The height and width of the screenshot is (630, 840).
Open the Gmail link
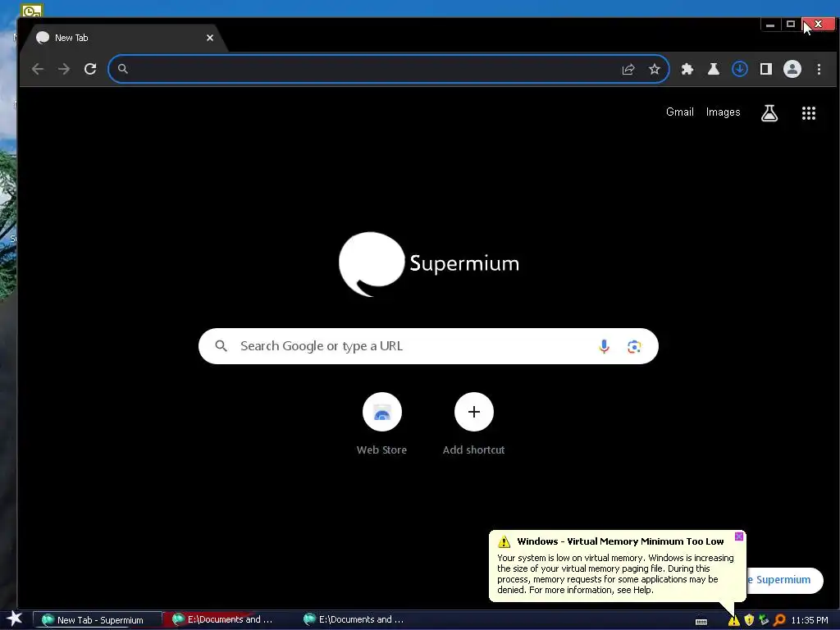[680, 112]
